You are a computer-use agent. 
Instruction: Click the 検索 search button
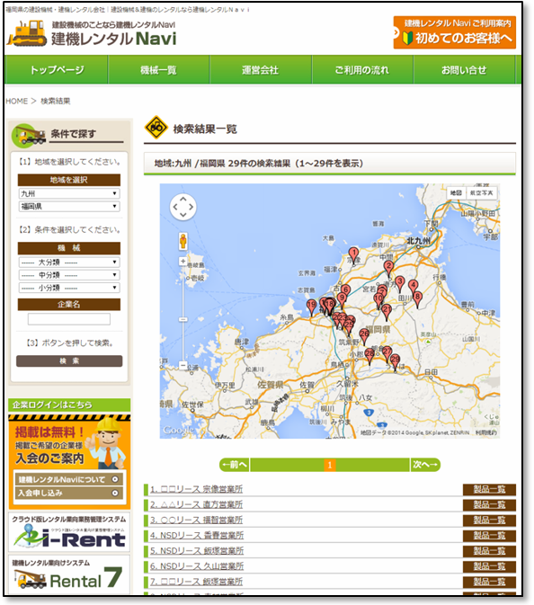pyautogui.click(x=69, y=361)
